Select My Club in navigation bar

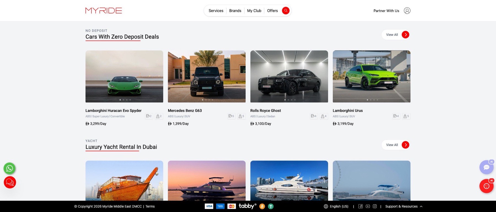click(x=254, y=11)
